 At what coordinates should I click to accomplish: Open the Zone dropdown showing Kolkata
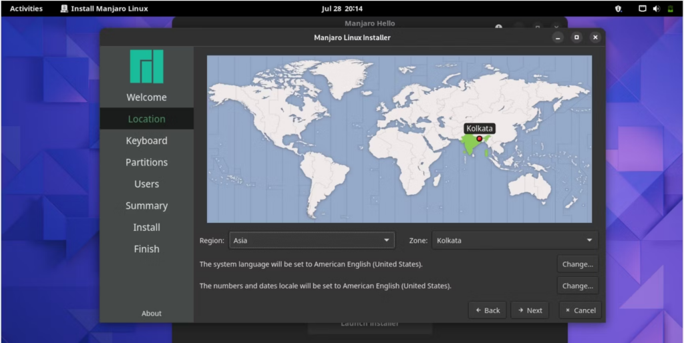tap(515, 240)
